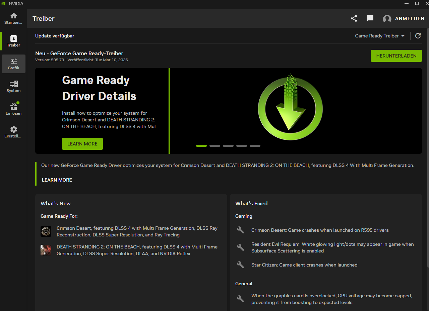The image size is (429, 311).
Task: Click 'Crimson Desert: Game crashes when launched' entry
Action: coord(320,230)
